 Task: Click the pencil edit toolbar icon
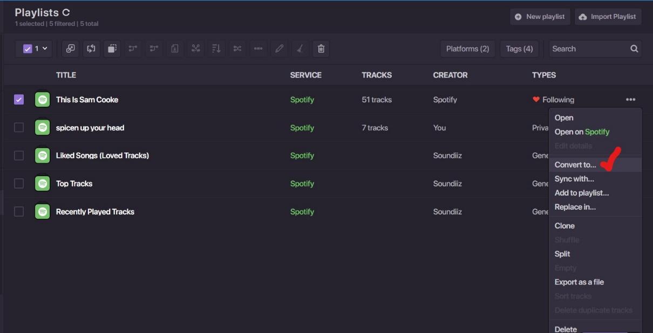pyautogui.click(x=279, y=48)
